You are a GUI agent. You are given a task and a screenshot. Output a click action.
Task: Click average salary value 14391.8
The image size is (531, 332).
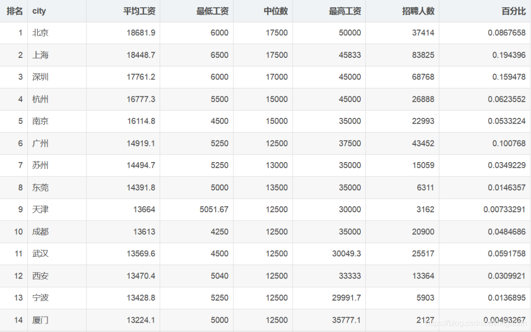click(x=141, y=188)
